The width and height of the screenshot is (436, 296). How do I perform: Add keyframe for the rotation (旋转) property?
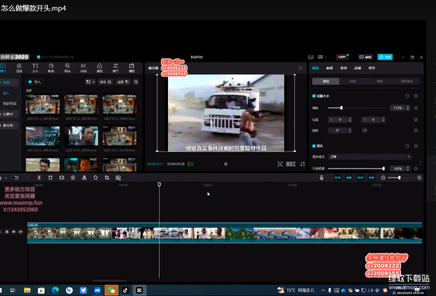[x=416, y=130]
